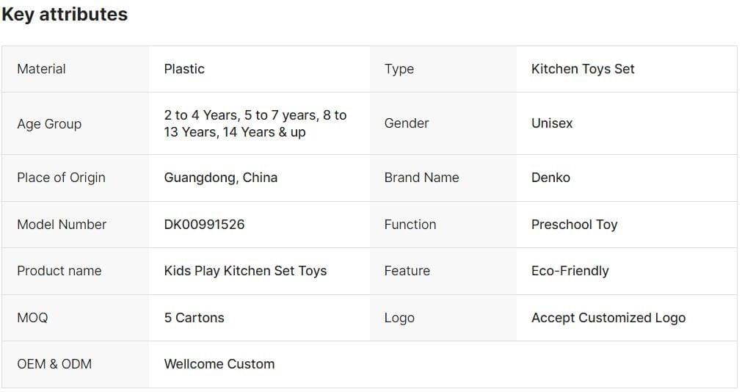742x392 pixels.
Task: Click the 5 Cartons value
Action: click(x=194, y=318)
